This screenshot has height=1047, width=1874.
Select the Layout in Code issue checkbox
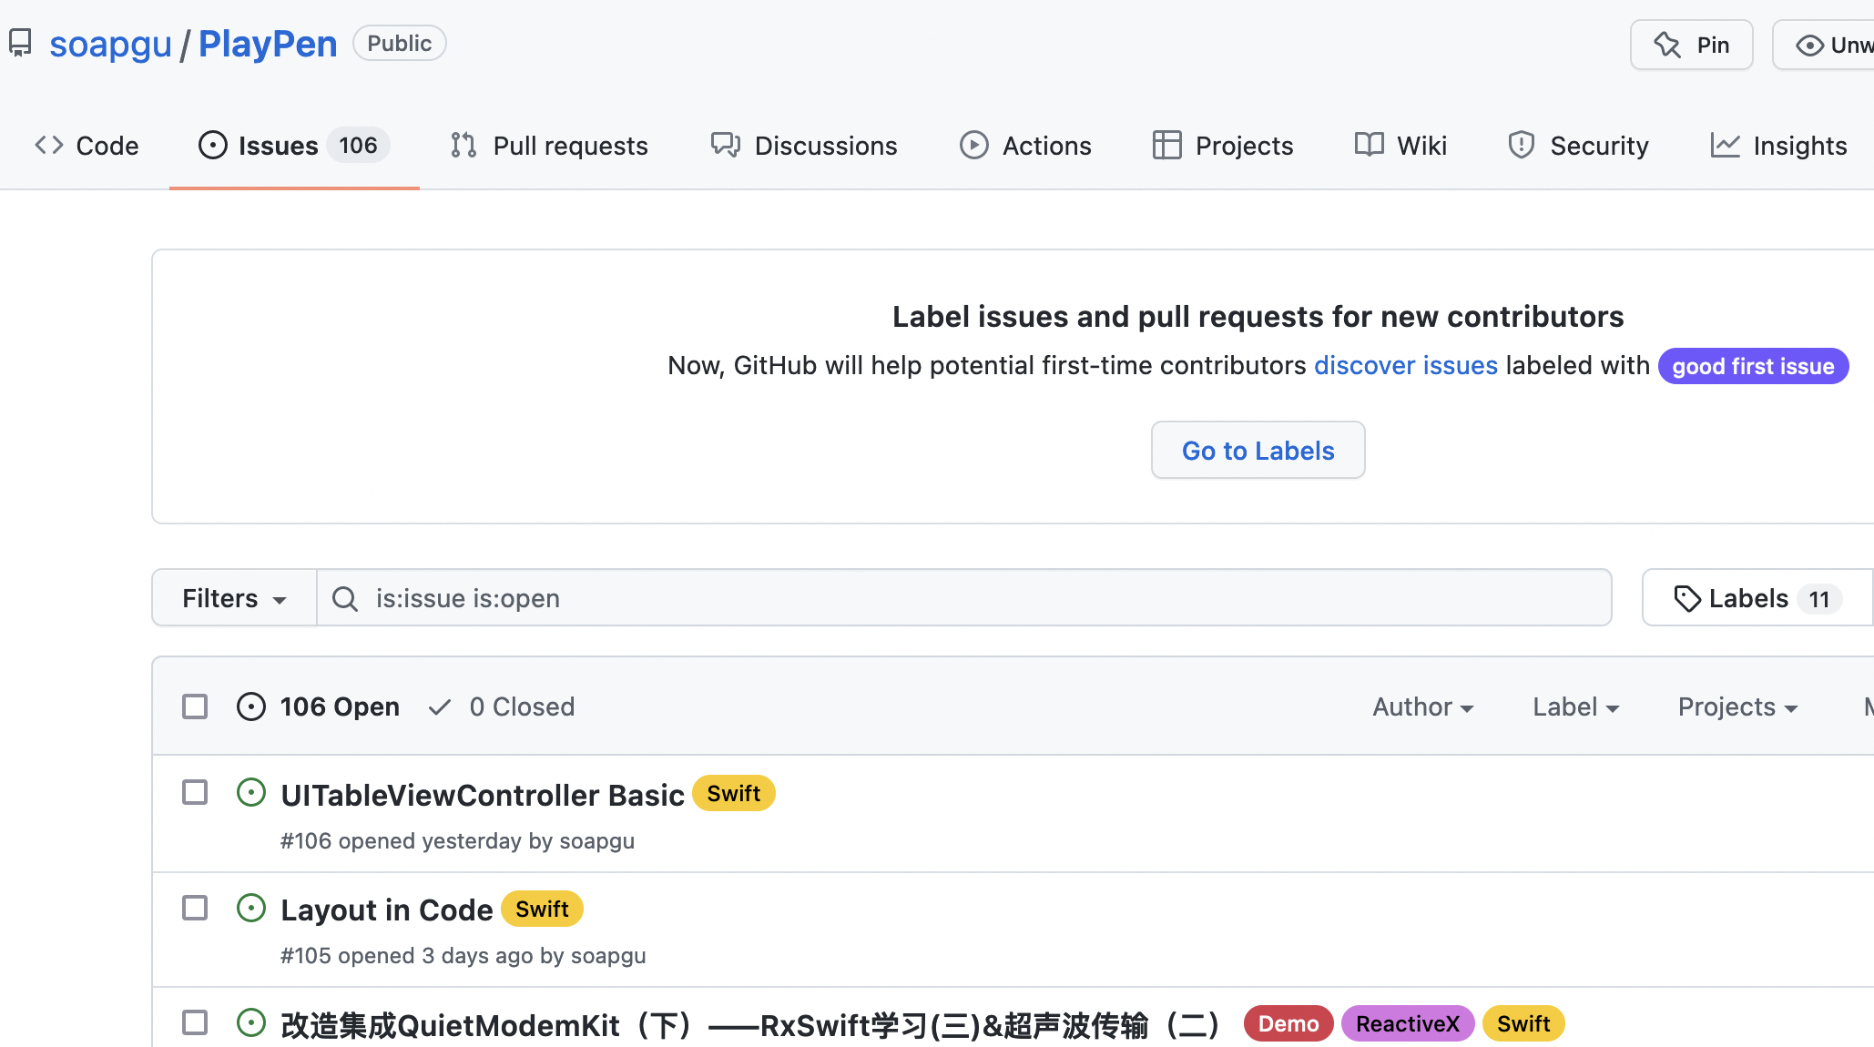(x=195, y=908)
